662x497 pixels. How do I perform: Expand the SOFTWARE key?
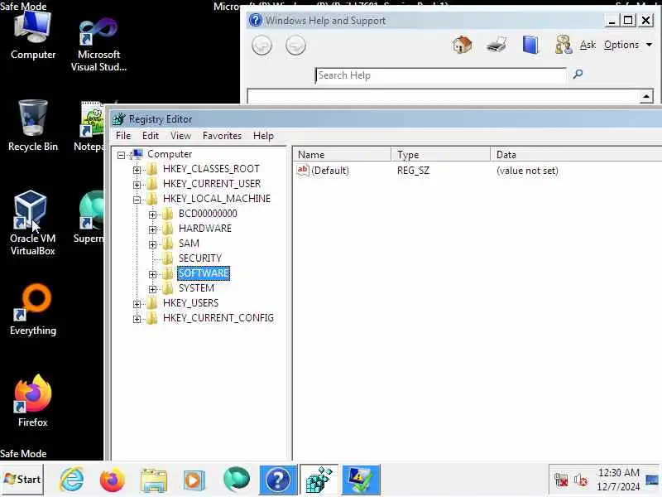(x=152, y=274)
